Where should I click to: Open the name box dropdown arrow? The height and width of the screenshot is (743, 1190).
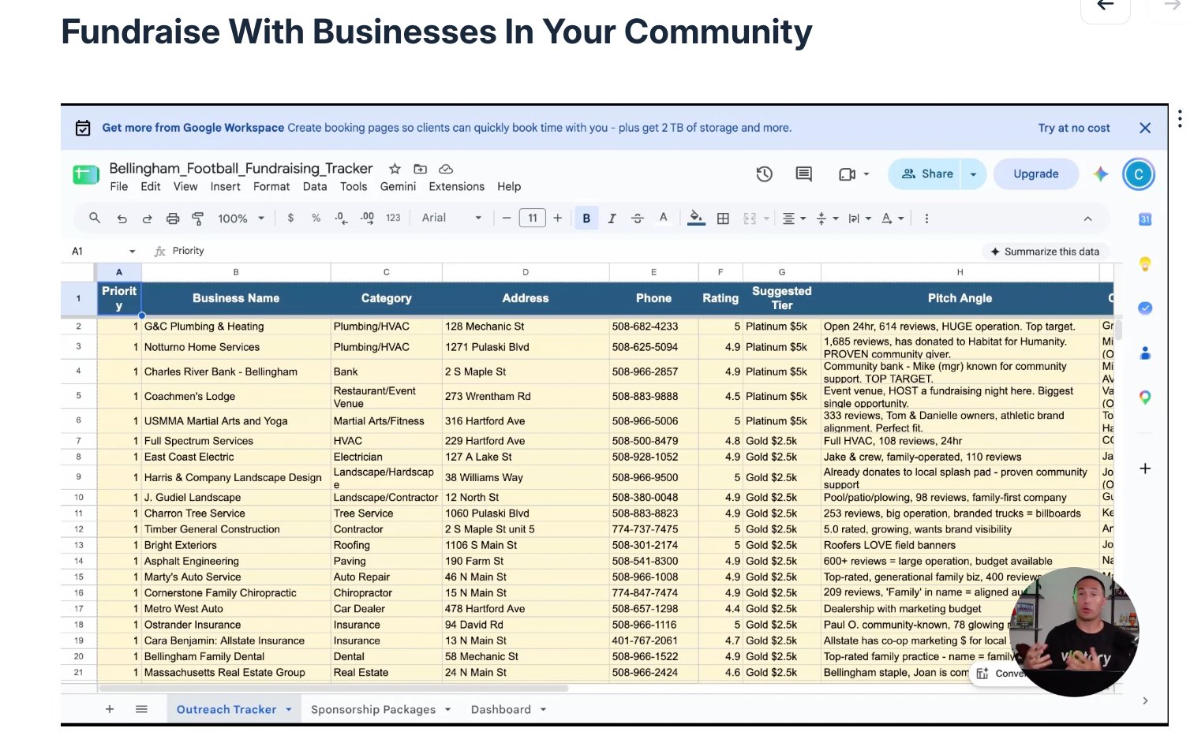tap(132, 252)
